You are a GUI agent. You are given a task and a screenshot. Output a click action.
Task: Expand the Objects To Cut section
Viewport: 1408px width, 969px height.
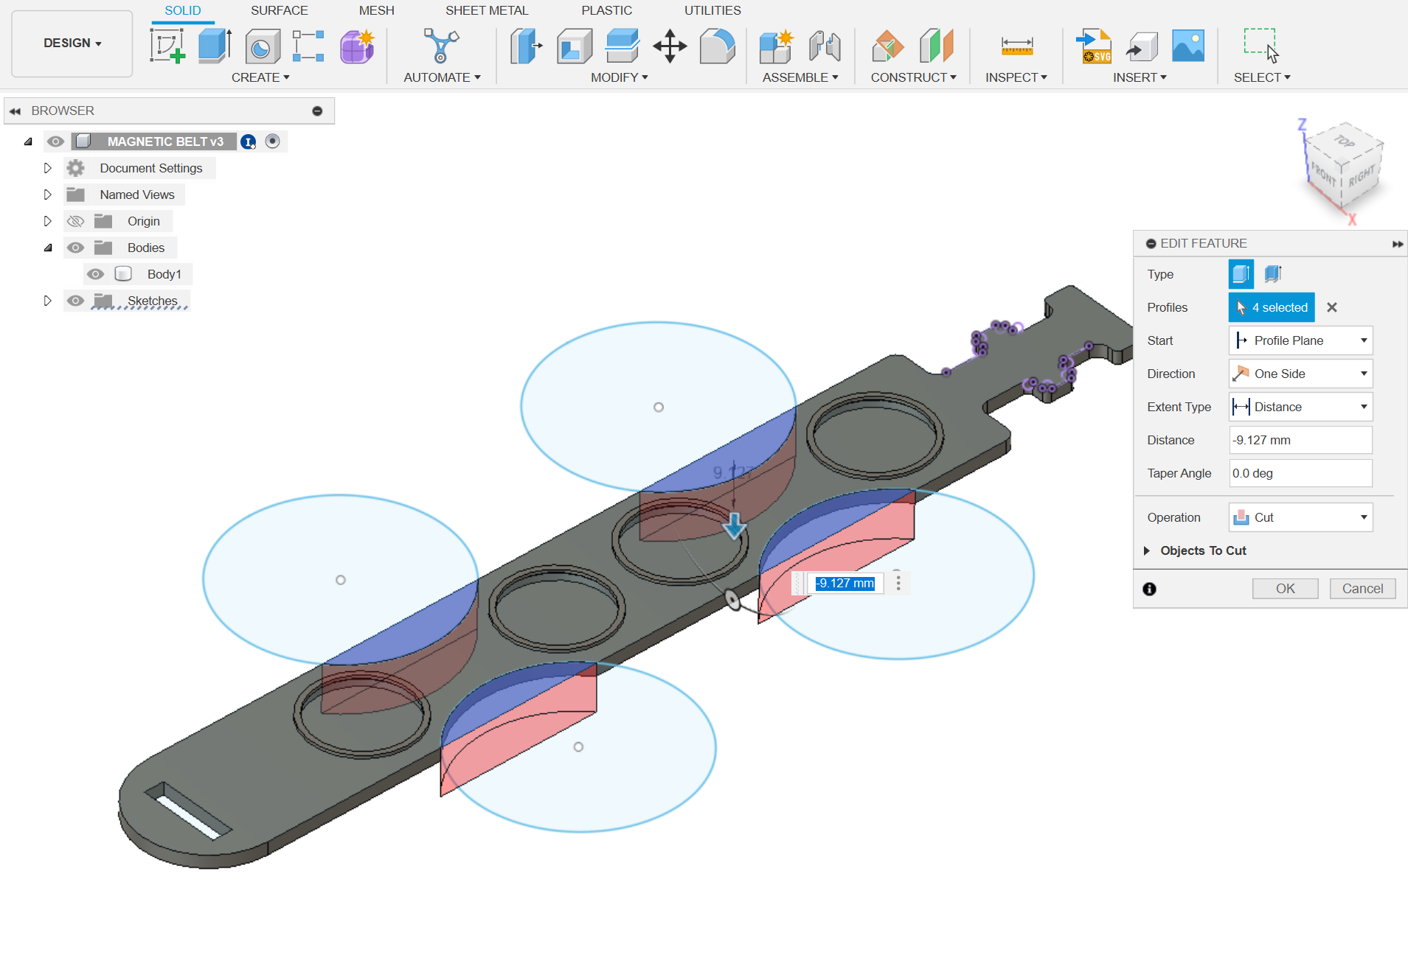1147,550
